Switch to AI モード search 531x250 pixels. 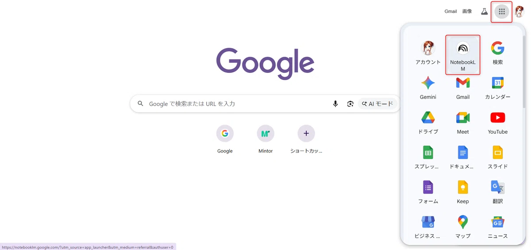(x=377, y=104)
